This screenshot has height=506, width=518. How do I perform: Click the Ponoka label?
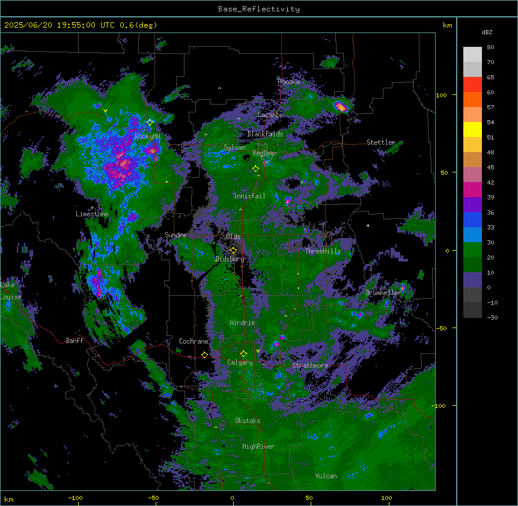[x=288, y=82]
